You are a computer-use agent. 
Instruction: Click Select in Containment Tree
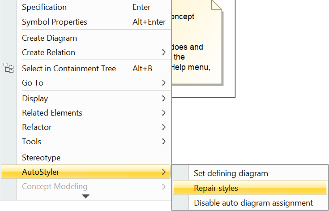(69, 69)
